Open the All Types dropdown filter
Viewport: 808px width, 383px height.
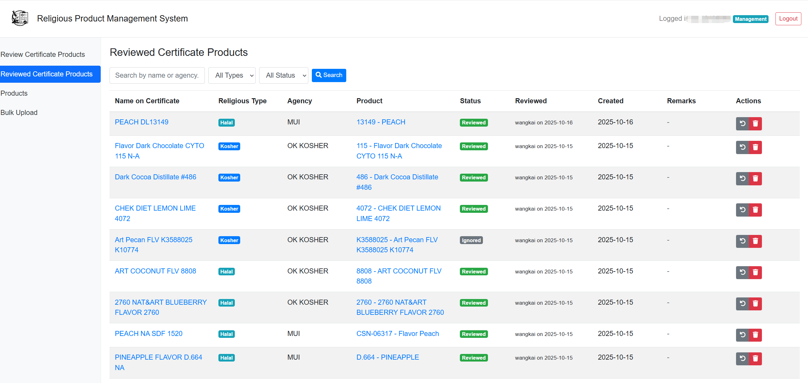coord(232,75)
